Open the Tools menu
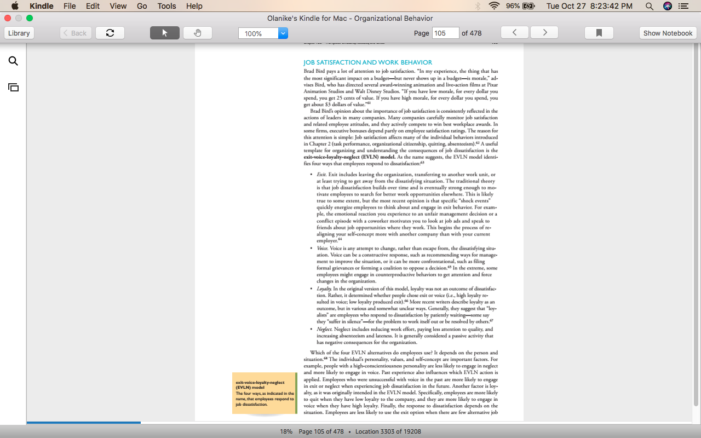This screenshot has height=438, width=701. coord(166,6)
